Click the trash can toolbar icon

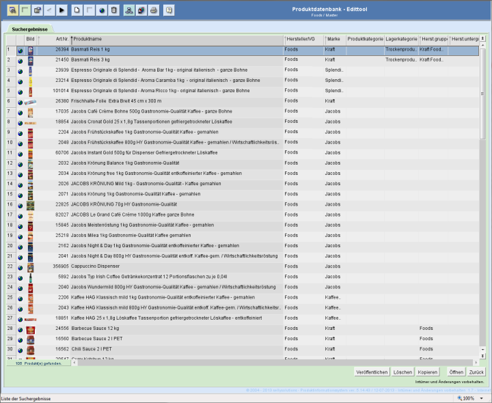click(x=113, y=10)
